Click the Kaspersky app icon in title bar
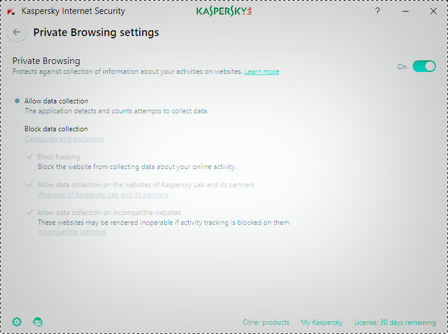 click(x=11, y=11)
